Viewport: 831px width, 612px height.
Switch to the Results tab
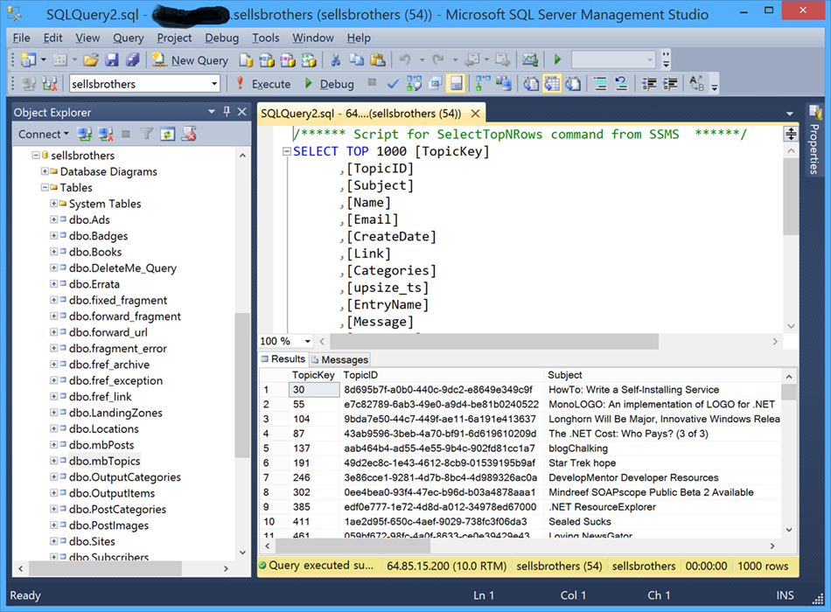[x=283, y=359]
